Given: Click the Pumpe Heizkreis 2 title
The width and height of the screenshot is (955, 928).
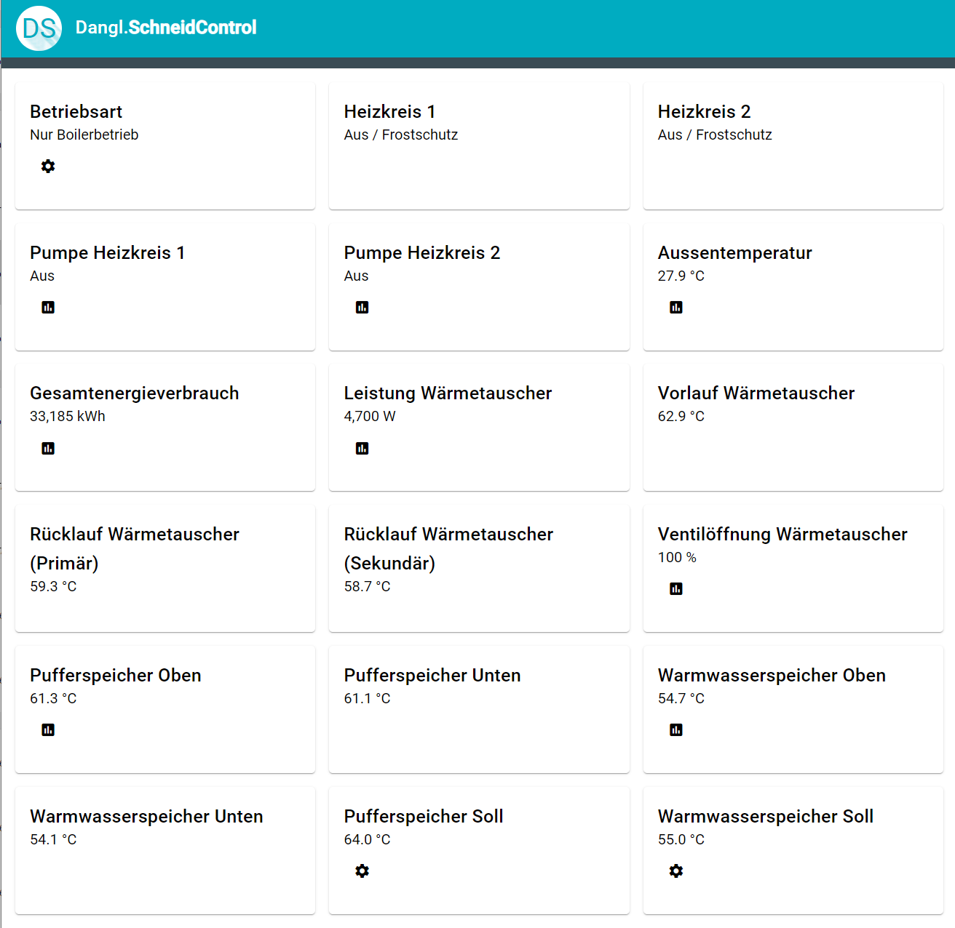Looking at the screenshot, I should click(422, 252).
